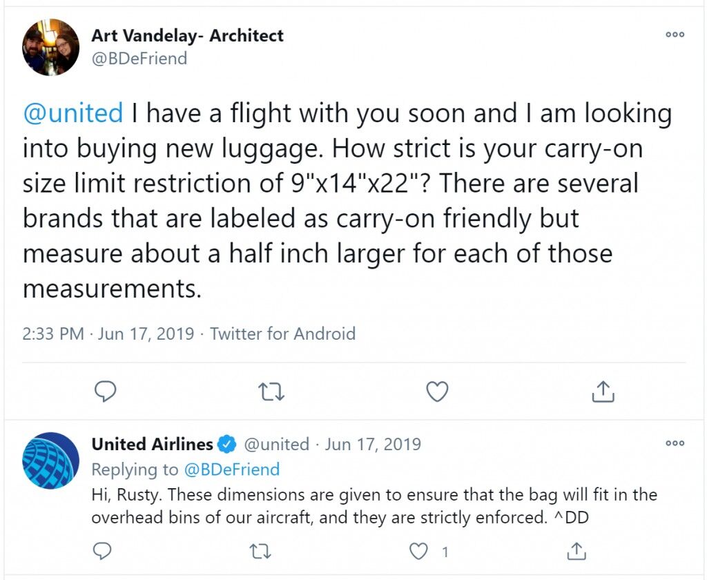The width and height of the screenshot is (707, 580).
Task: View Art Vandelay's profile picture
Action: click(x=50, y=47)
